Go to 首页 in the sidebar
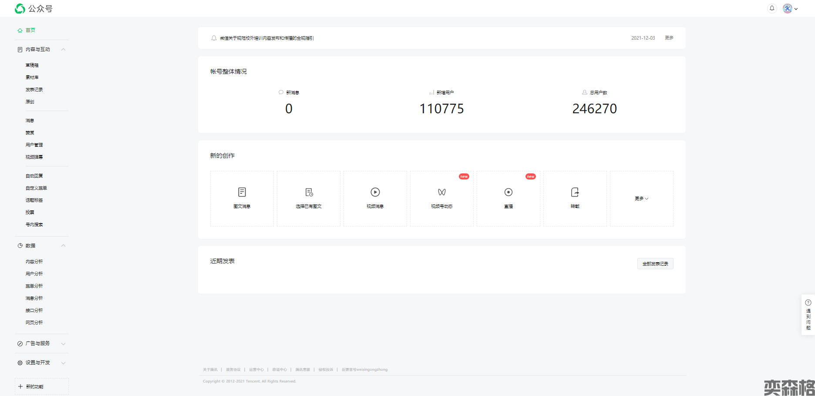 [30, 30]
